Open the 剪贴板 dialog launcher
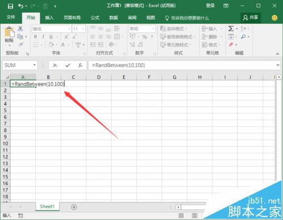Image resolution: width=283 pixels, height=220 pixels. click(28, 54)
